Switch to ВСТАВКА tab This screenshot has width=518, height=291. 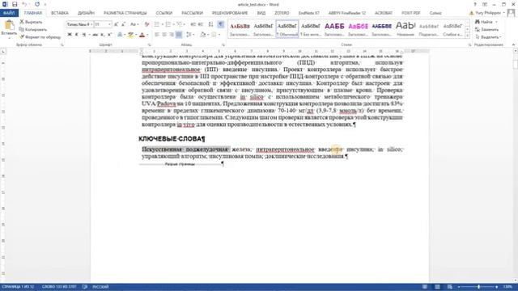pyautogui.click(x=60, y=13)
